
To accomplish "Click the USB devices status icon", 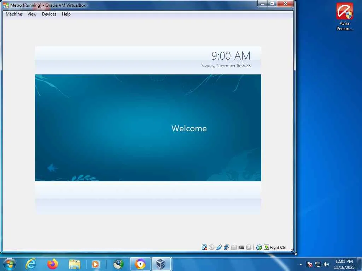I will [x=219, y=247].
